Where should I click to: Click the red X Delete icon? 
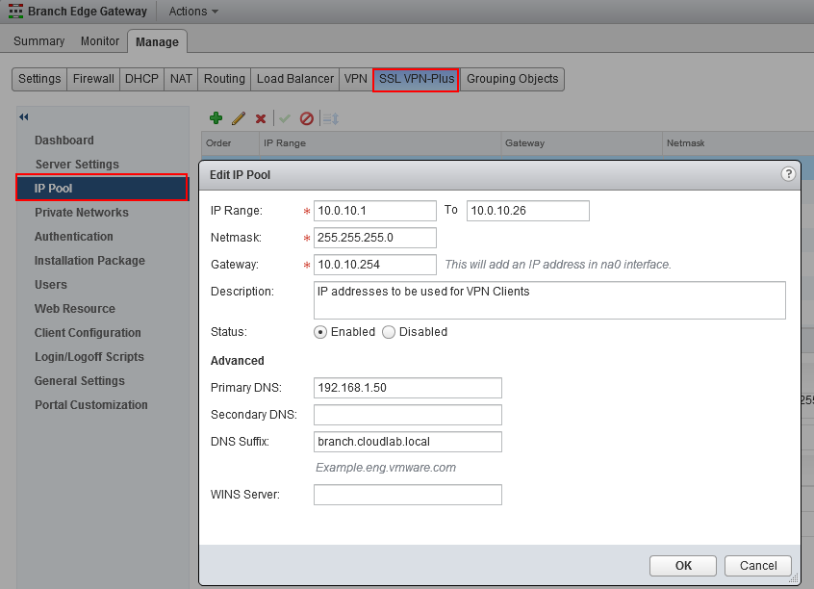coord(261,119)
